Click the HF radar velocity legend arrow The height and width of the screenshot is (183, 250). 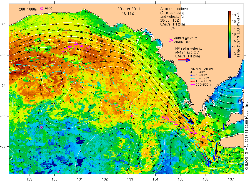[184, 60]
